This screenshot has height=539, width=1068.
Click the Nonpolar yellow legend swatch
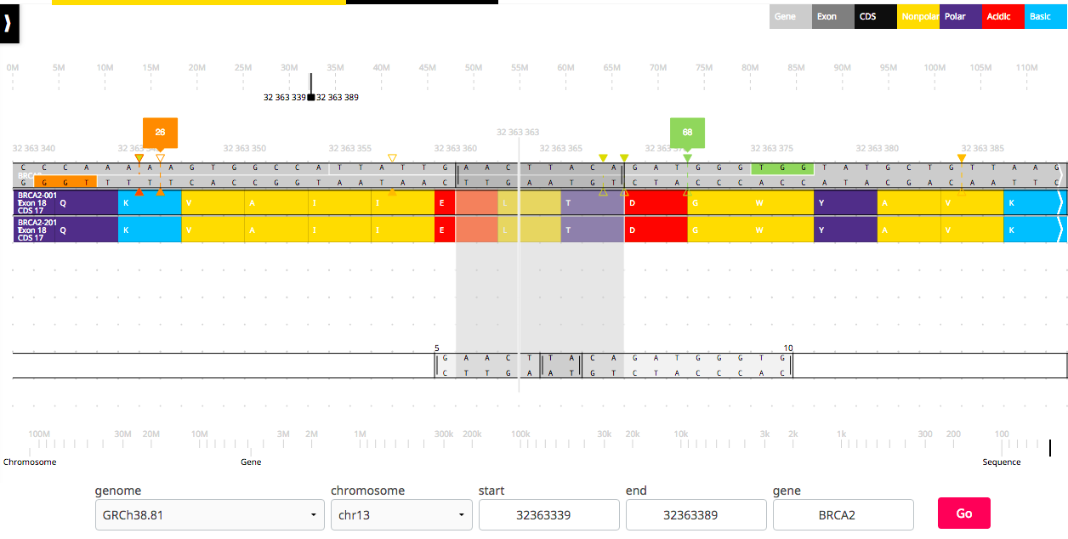coord(918,16)
